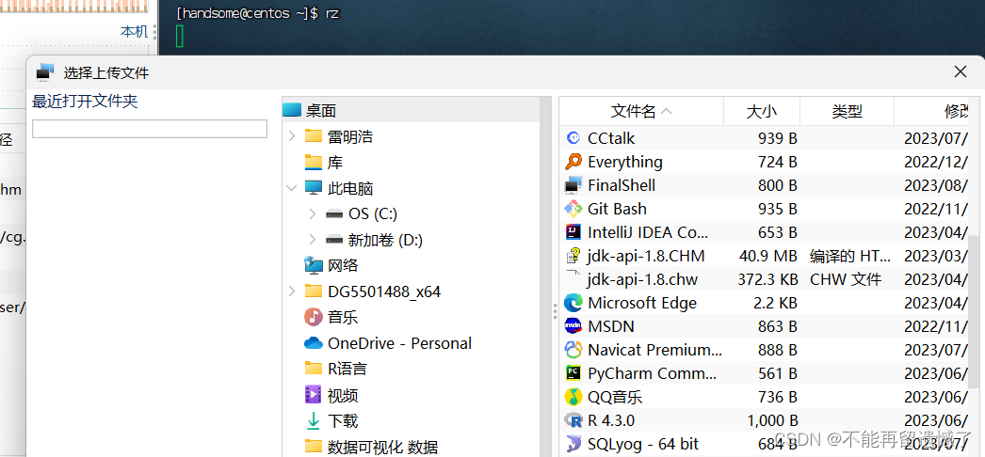Expand the DG5501488_x64 folder node
This screenshot has height=457, width=985.
click(x=292, y=292)
